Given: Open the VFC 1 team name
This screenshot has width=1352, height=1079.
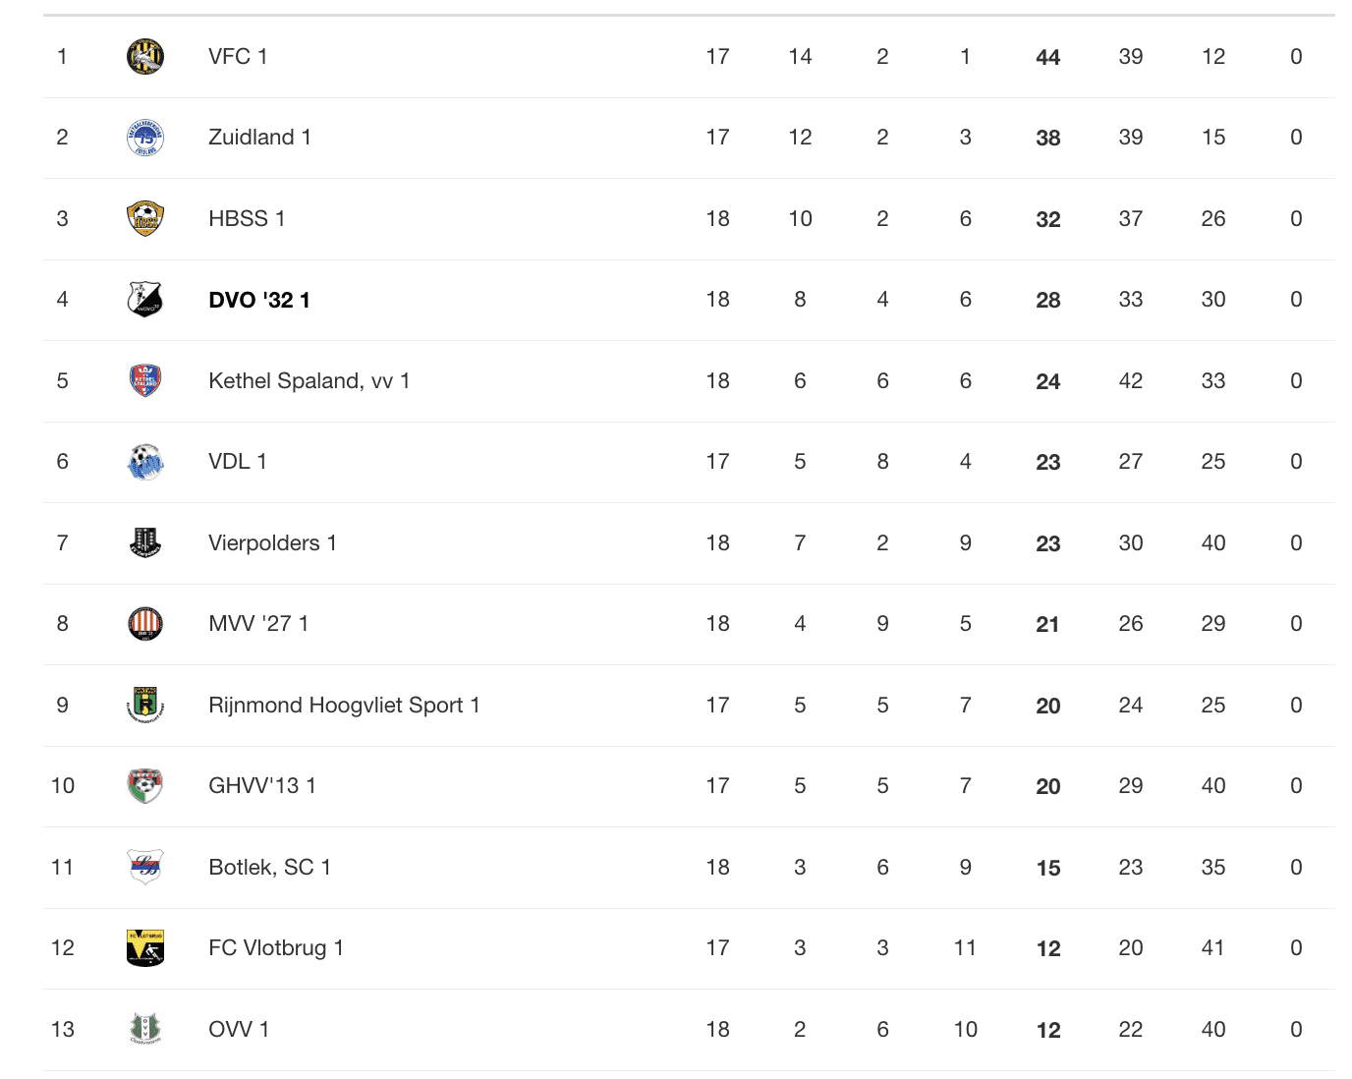Looking at the screenshot, I should pyautogui.click(x=238, y=57).
